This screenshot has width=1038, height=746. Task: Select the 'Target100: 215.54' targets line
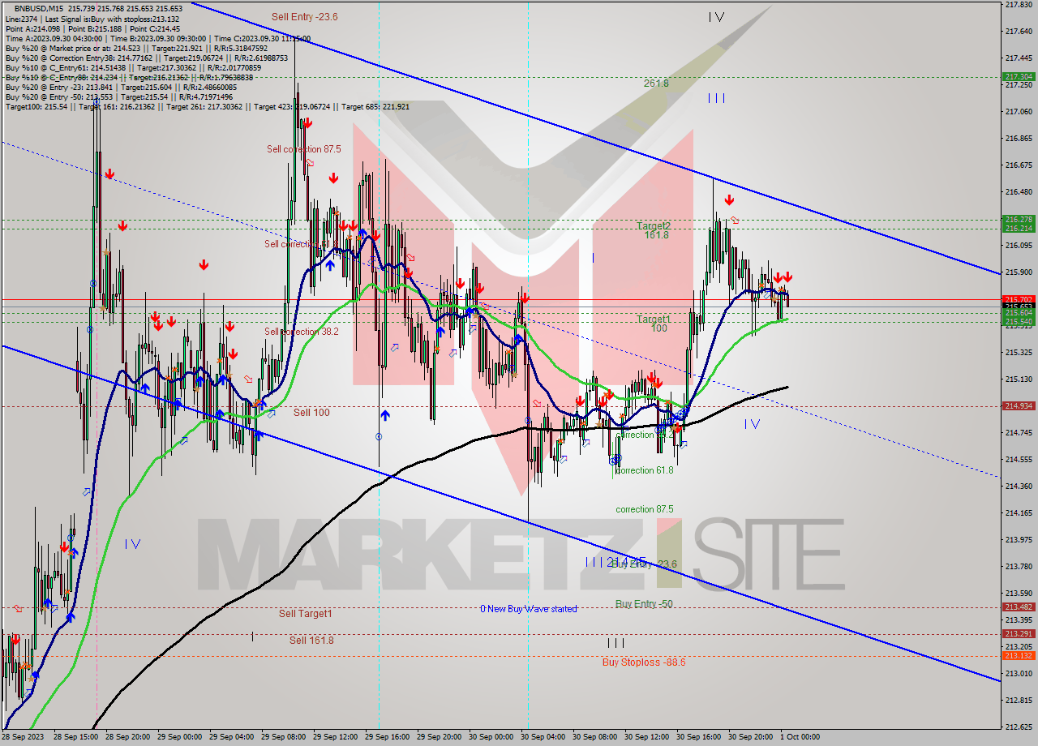[x=207, y=107]
